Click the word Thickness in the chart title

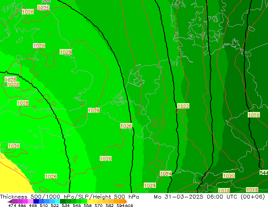pyautogui.click(x=14, y=197)
